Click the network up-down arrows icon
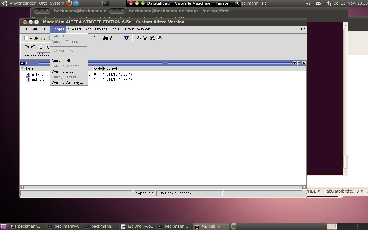This screenshot has width=368, height=230. (329, 3)
